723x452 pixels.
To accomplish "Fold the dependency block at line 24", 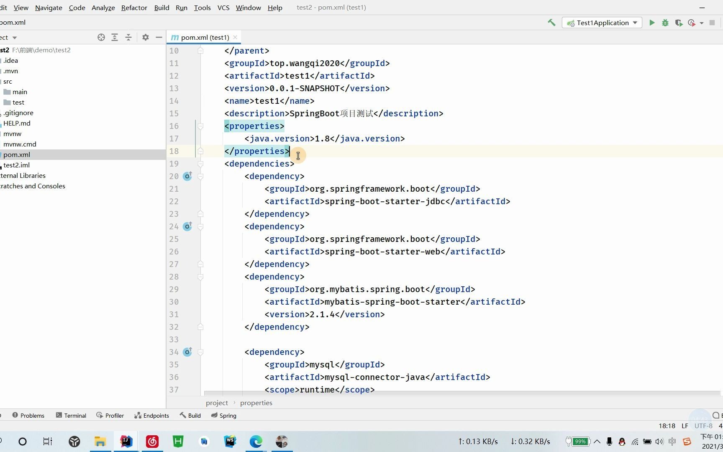I will point(200,226).
